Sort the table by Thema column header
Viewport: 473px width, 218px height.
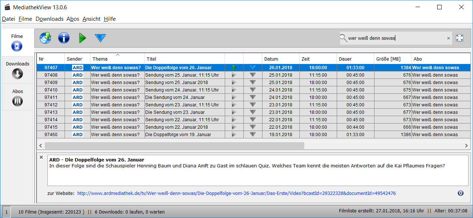(x=117, y=59)
